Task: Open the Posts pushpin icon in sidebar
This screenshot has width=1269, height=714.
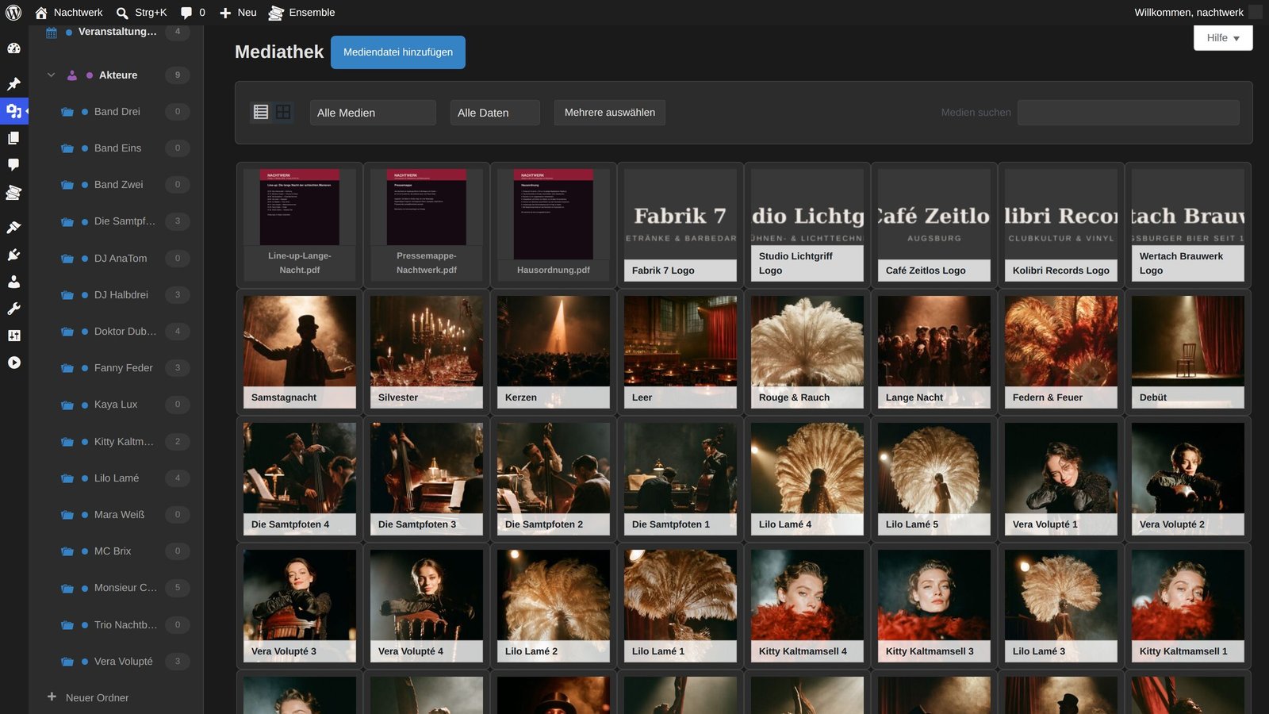Action: coord(13,84)
